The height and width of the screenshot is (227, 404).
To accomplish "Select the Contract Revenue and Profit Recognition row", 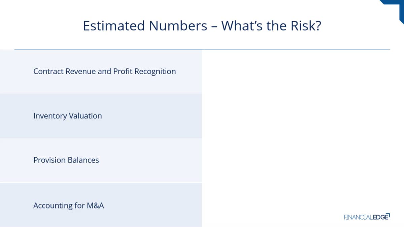I will coord(101,71).
